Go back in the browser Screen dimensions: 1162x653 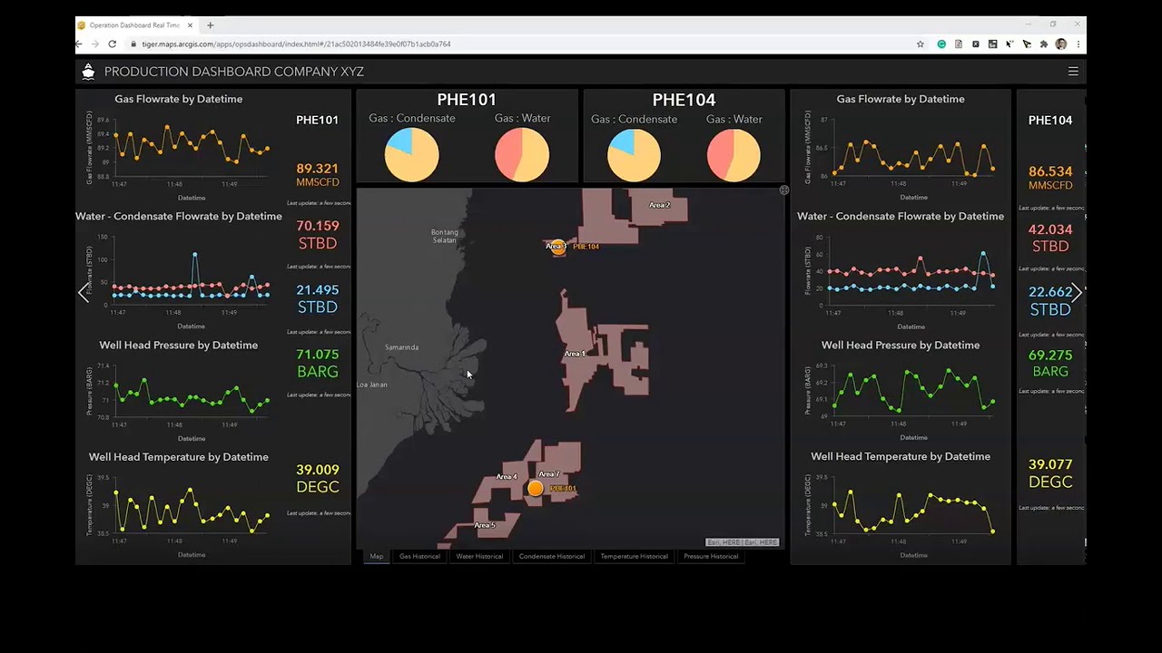click(x=79, y=44)
